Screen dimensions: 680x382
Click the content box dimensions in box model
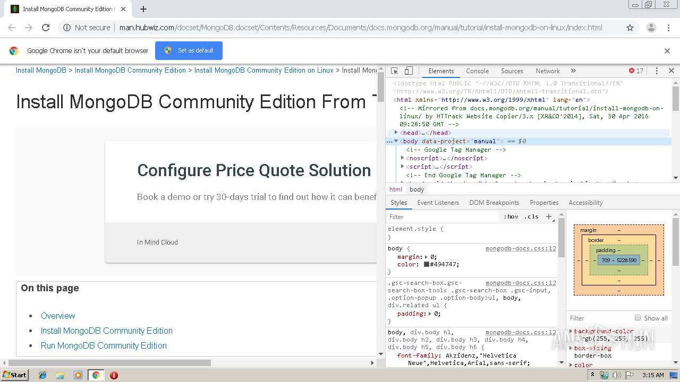(619, 260)
